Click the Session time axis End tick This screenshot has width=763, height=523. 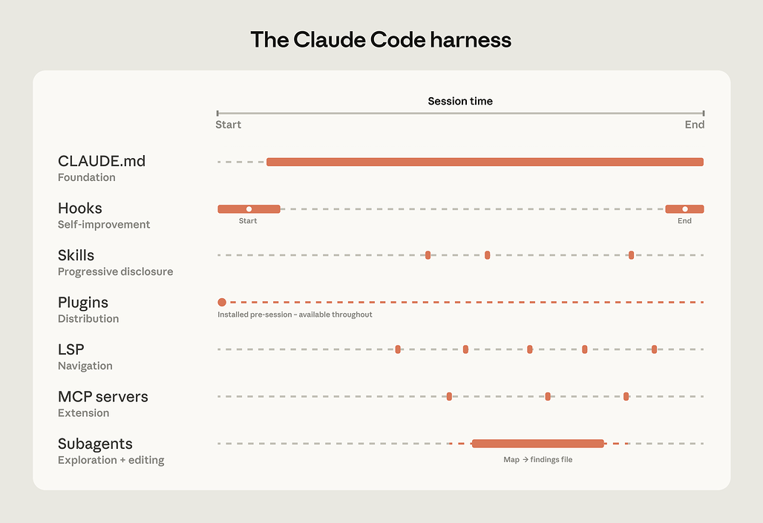(x=704, y=114)
